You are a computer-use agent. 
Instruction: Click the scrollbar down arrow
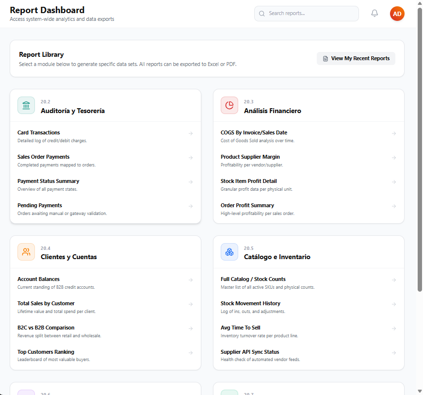(x=420, y=391)
